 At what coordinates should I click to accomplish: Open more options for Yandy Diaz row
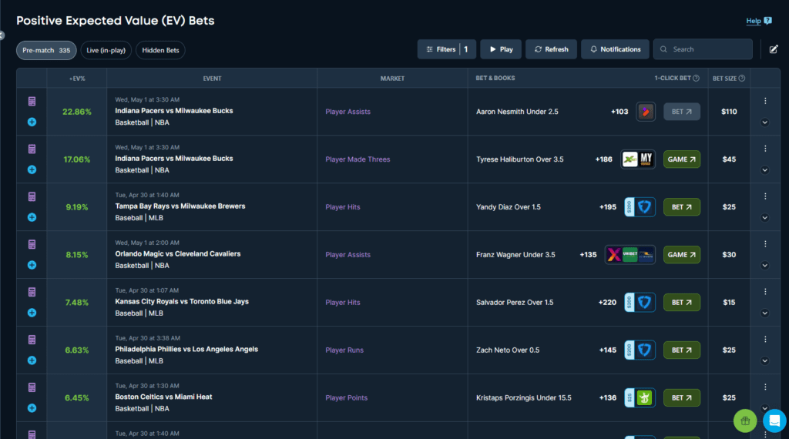pos(765,196)
